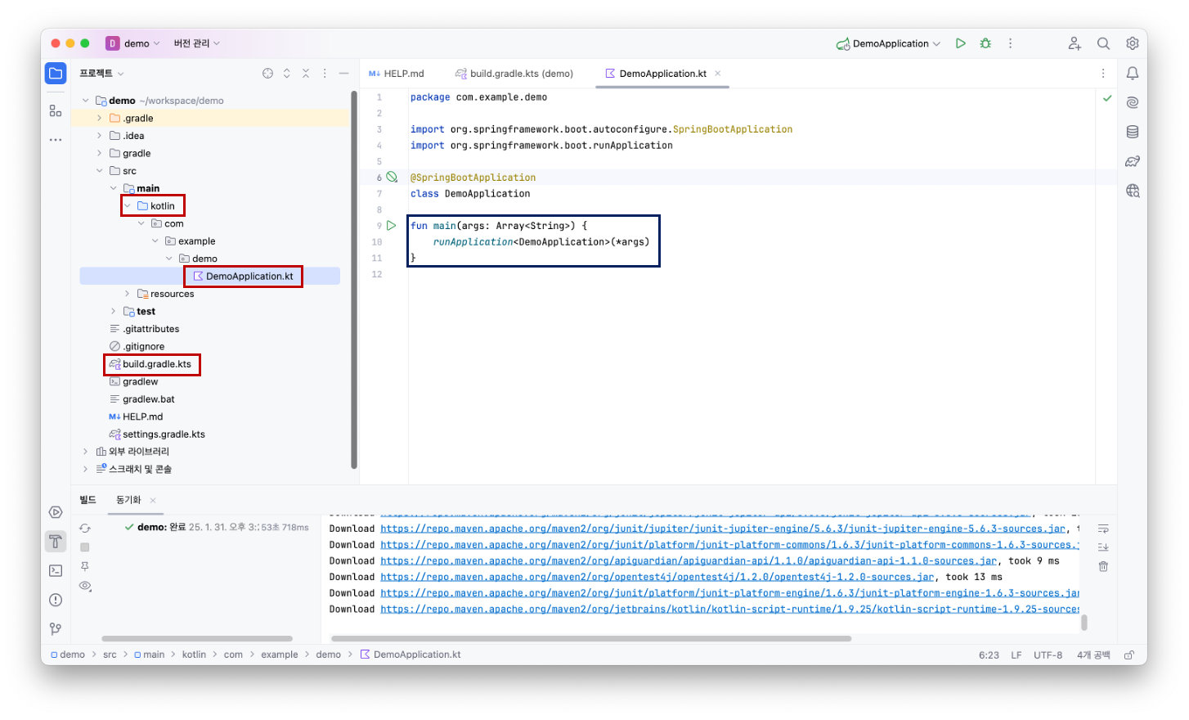Toggle scroll to end of build output
Viewport: 1189px width, 720px height.
pos(1103,547)
